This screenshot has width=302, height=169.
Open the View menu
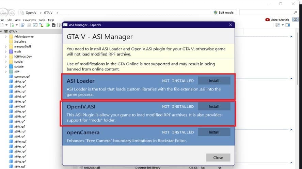(x=17, y=20)
